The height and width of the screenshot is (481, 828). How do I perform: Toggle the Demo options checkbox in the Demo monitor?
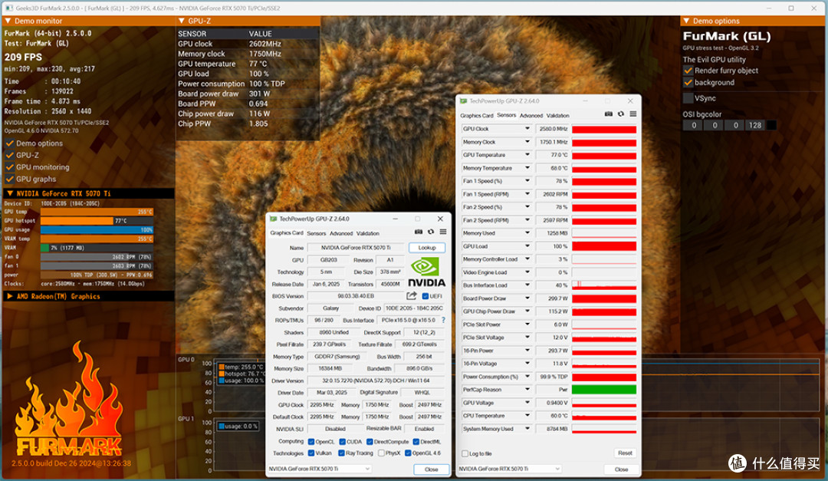[10, 143]
